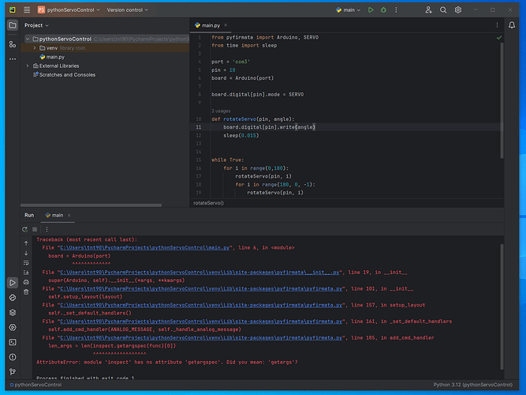Image resolution: width=526 pixels, height=395 pixels.
Task: Open Run panel more options ellipsis
Action: 47,229
